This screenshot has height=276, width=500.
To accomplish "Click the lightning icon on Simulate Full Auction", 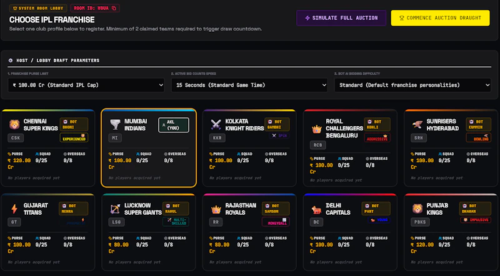I will click(307, 18).
